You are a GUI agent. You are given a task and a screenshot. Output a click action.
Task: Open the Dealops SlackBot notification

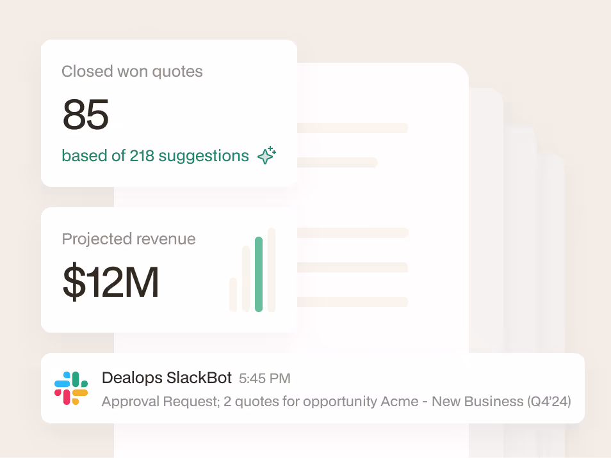point(313,388)
